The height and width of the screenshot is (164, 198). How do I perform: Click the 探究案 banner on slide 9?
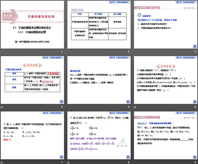pyautogui.click(x=147, y=117)
